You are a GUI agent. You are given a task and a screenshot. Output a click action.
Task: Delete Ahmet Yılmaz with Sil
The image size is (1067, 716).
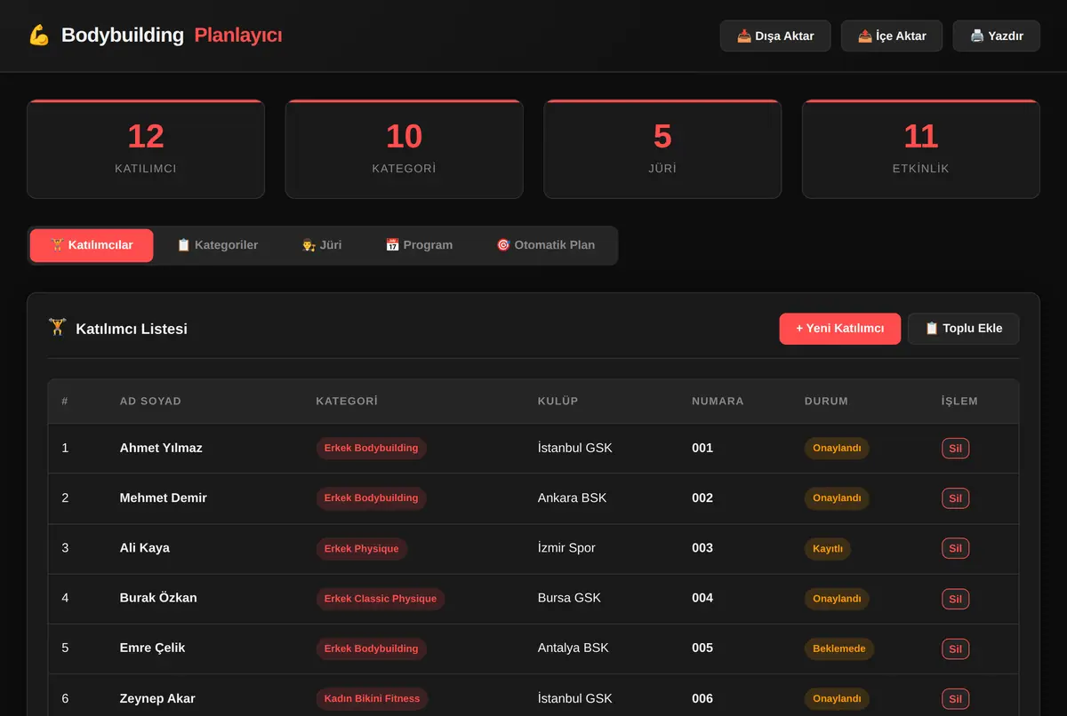tap(955, 449)
